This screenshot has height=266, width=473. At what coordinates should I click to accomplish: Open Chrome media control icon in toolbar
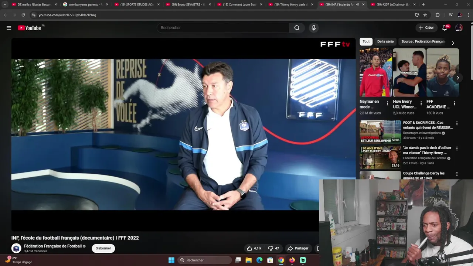click(x=450, y=15)
